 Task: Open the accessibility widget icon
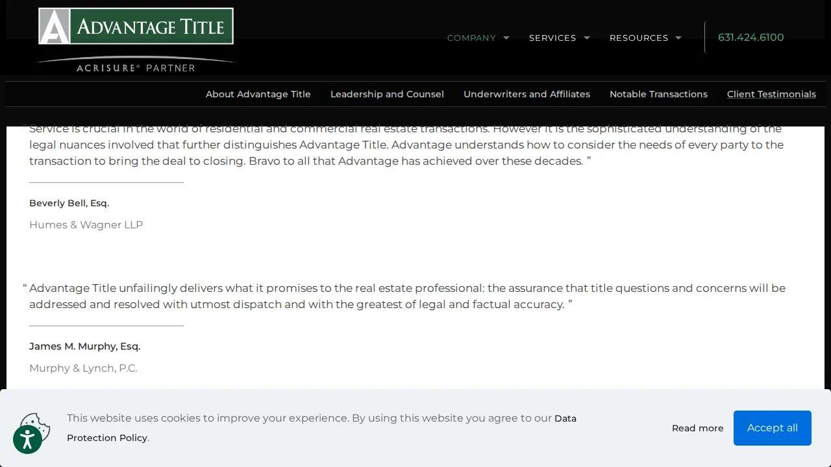click(27, 440)
